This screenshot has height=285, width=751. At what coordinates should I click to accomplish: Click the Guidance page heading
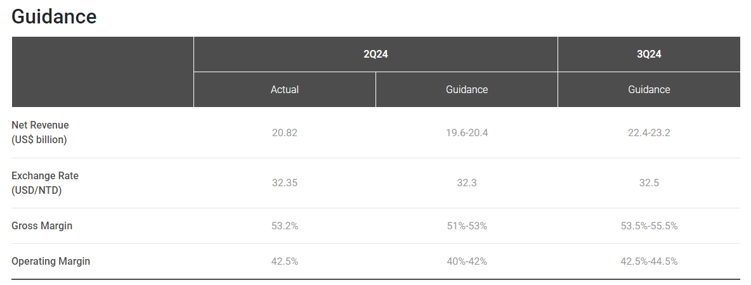(x=54, y=16)
